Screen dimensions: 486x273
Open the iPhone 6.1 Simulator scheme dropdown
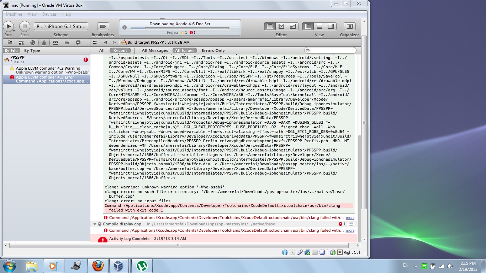pyautogui.click(x=61, y=26)
